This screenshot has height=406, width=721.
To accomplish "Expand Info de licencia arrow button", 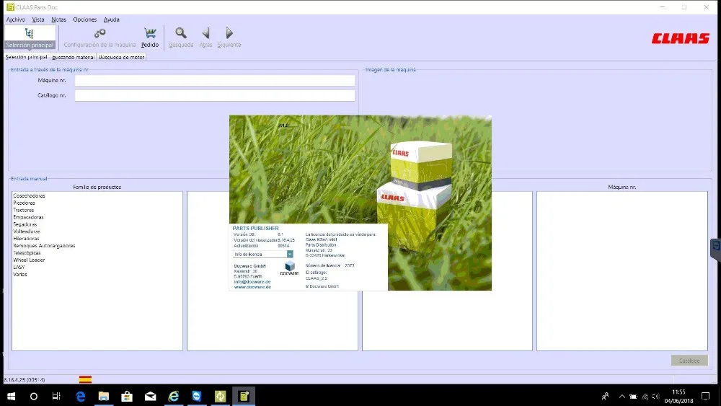I will (290, 255).
